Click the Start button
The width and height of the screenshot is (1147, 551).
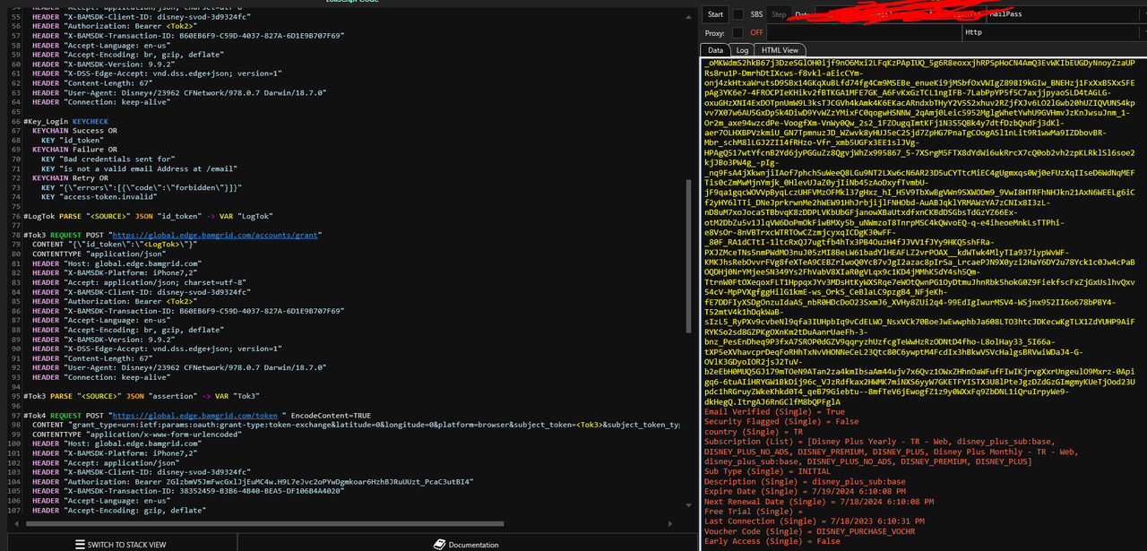click(x=715, y=14)
